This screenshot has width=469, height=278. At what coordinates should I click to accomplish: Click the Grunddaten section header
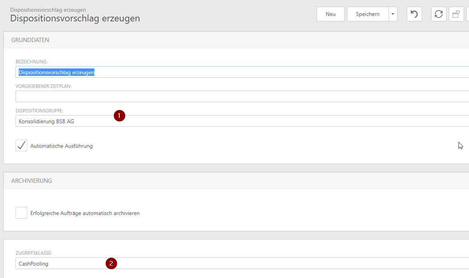30,40
